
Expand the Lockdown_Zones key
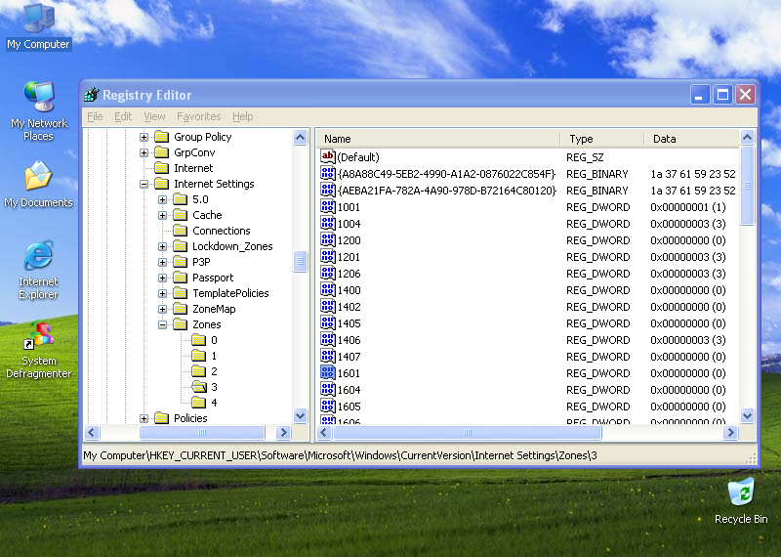pos(162,246)
